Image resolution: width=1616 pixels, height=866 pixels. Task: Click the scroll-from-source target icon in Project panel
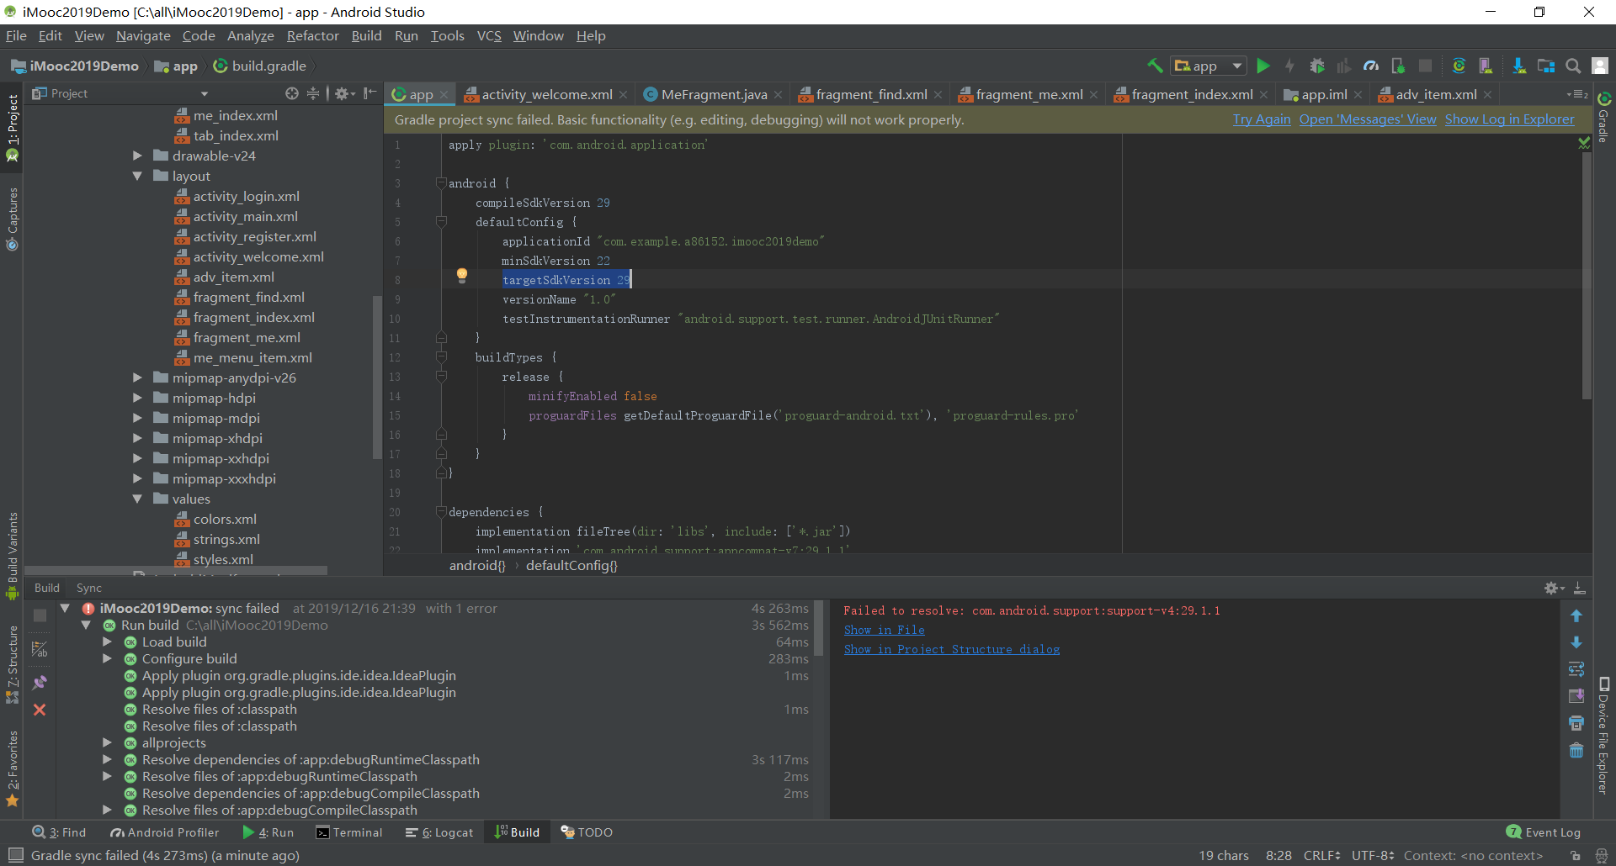tap(292, 93)
